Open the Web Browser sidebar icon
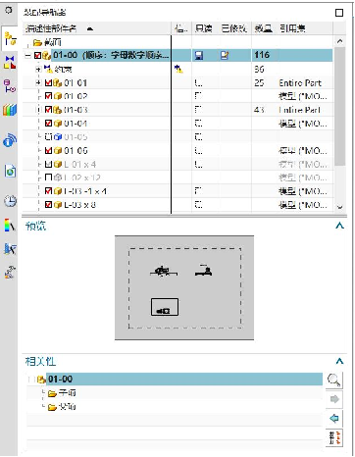Viewport: 355px width, 457px height. point(10,140)
